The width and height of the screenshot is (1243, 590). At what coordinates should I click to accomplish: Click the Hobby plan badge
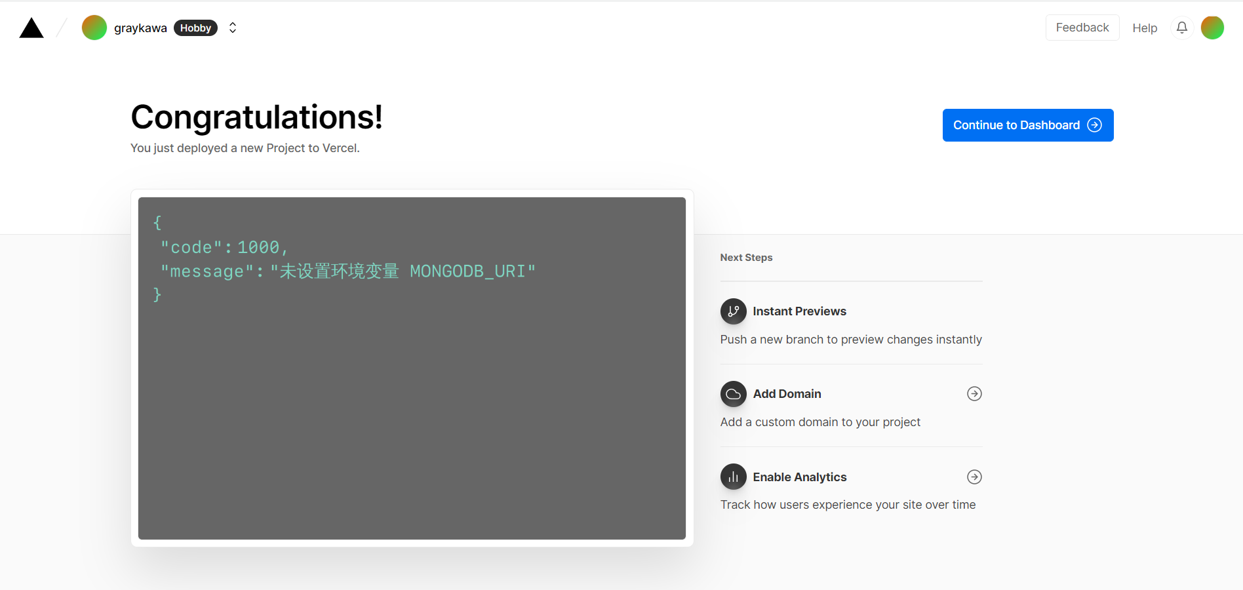[x=195, y=28]
